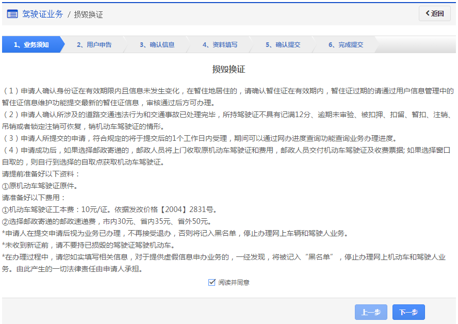Proceed with the 下一步 button
Screen dimensions: 458x324
pos(408,312)
